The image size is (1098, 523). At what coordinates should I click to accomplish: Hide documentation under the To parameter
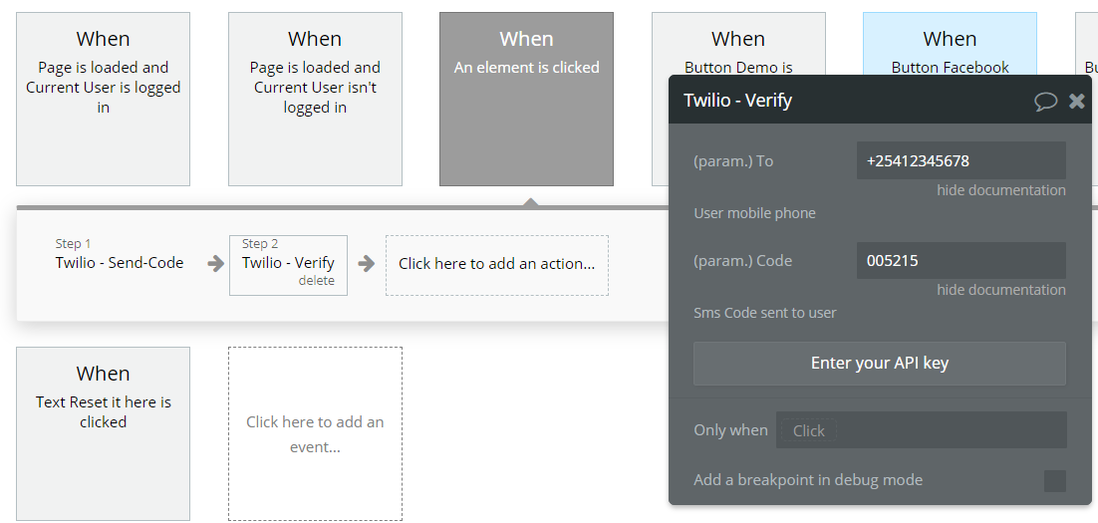point(1001,190)
